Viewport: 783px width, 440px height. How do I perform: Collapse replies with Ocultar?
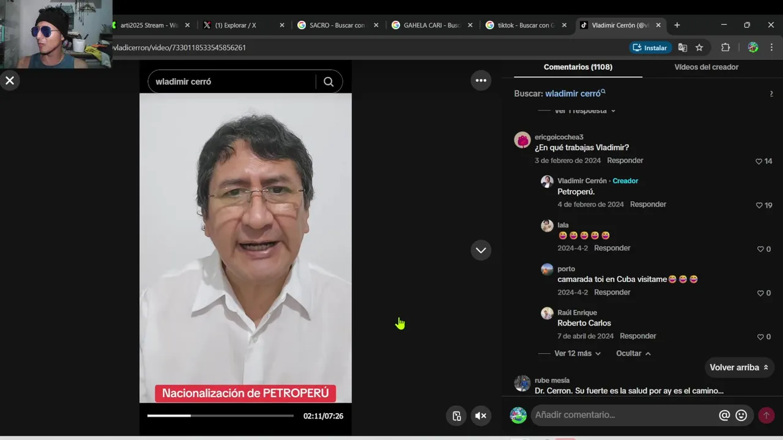[x=633, y=354]
